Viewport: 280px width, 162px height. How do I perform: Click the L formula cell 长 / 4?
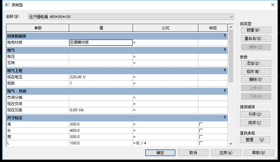click(x=165, y=143)
